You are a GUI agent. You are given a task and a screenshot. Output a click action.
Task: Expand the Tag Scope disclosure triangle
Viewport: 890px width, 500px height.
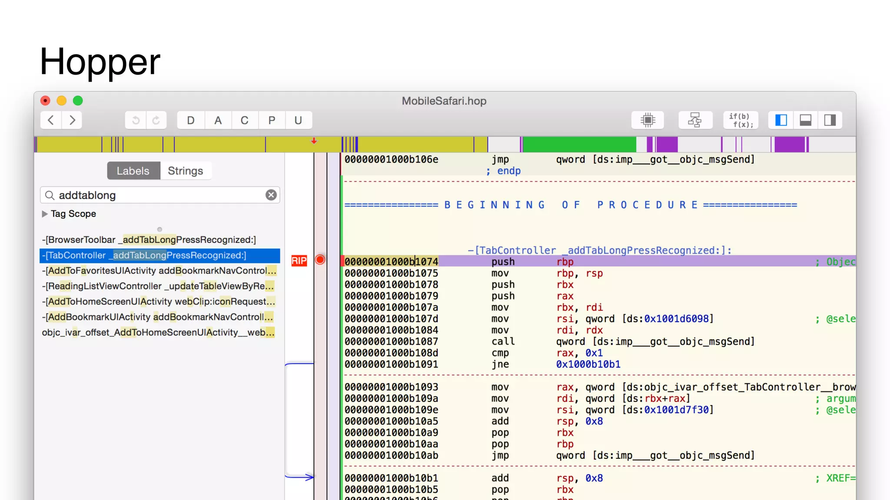[45, 214]
